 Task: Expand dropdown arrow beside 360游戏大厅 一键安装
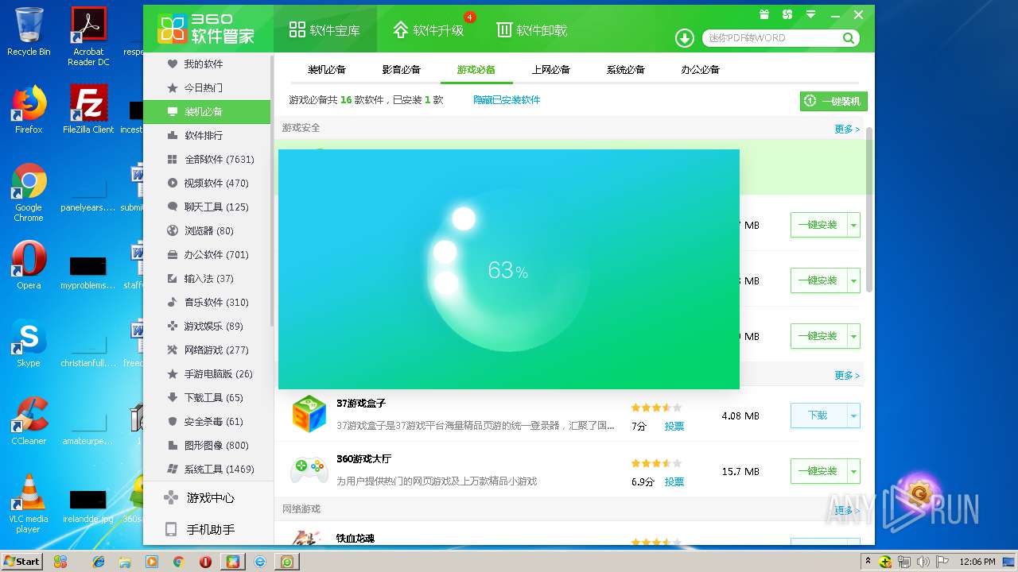point(853,471)
